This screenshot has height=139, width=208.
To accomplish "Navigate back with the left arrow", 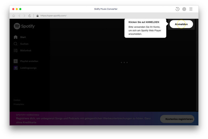I will coord(19,16).
